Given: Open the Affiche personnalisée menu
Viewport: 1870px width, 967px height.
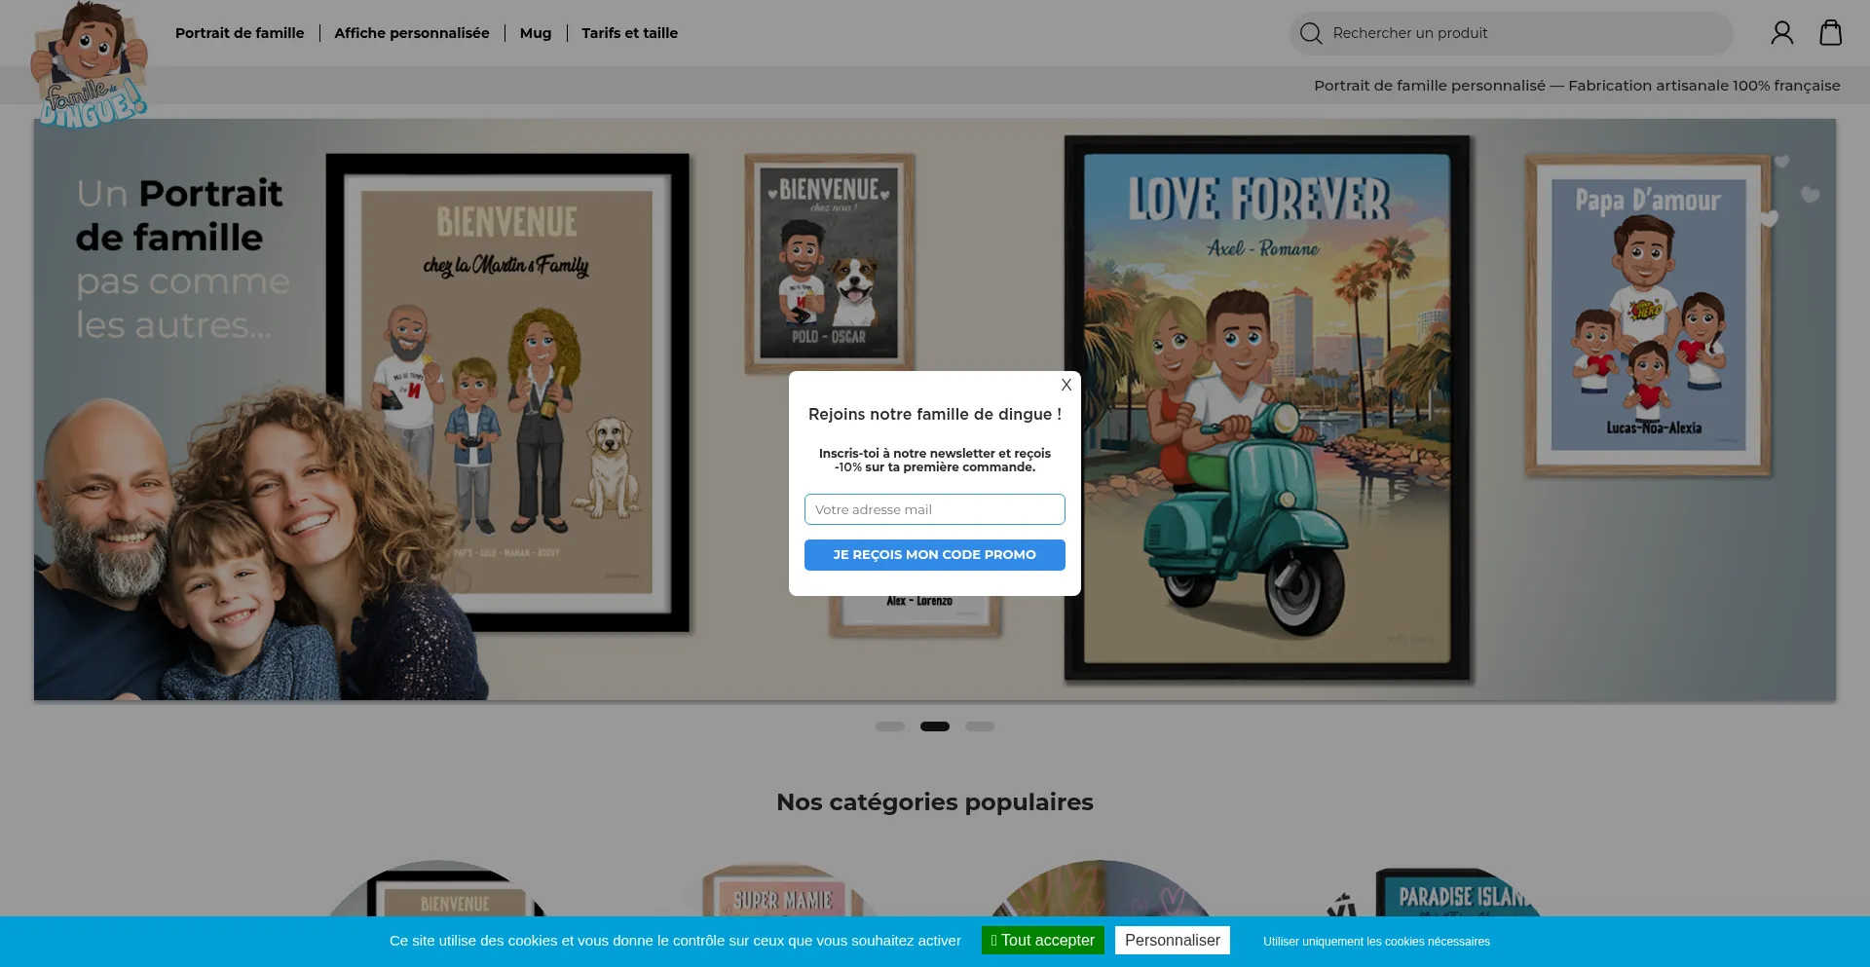Looking at the screenshot, I should point(411,33).
